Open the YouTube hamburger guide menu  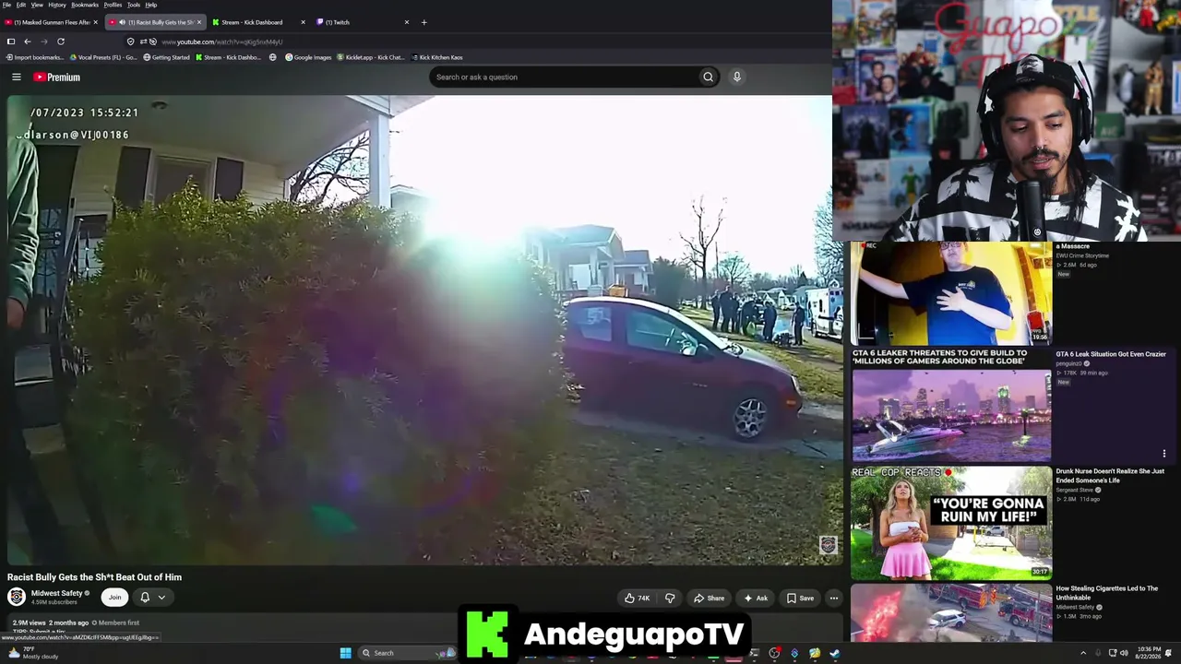pos(17,77)
